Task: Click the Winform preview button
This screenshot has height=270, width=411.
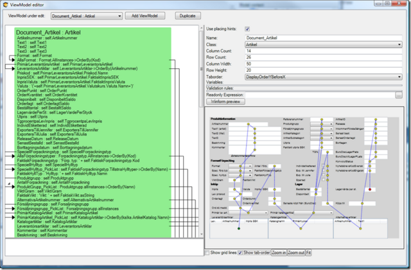Action: (x=225, y=102)
